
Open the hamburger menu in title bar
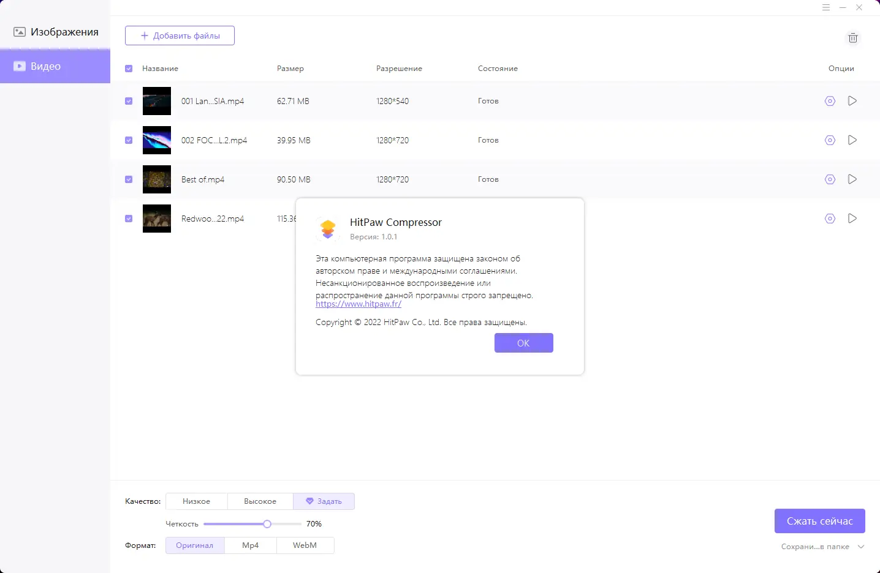click(x=826, y=8)
